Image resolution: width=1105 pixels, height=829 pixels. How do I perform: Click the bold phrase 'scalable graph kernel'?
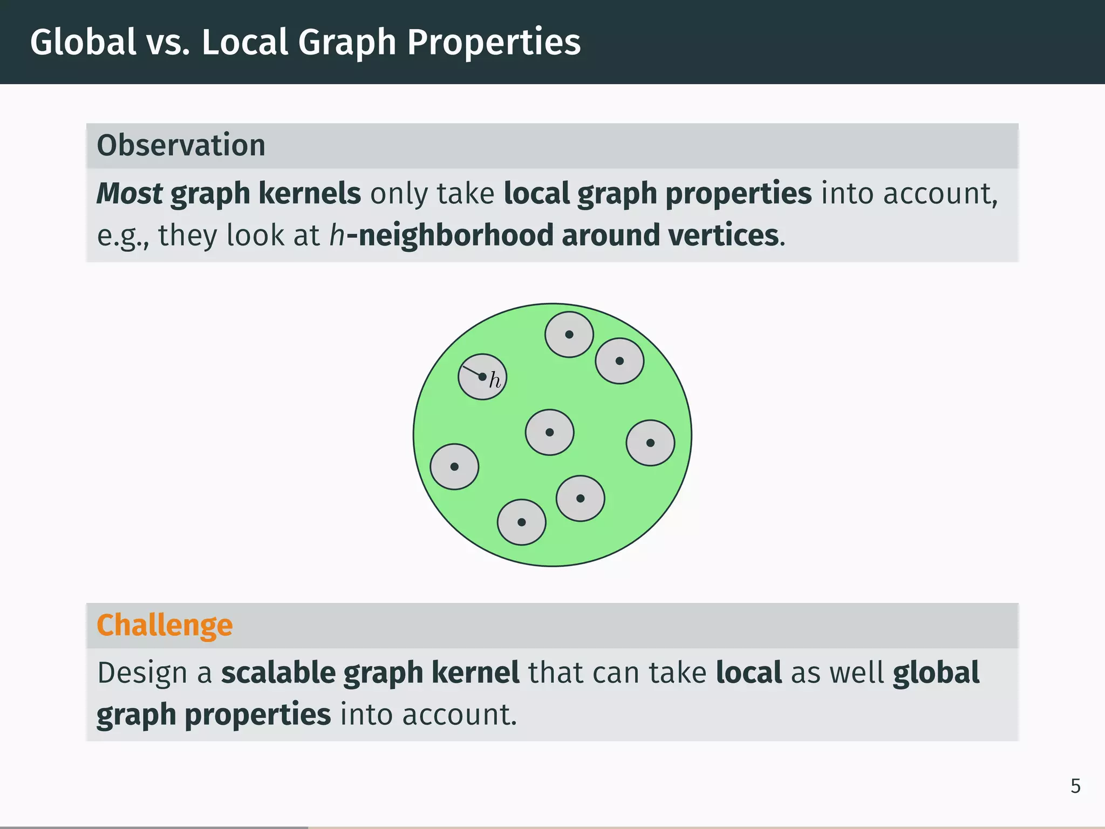coord(370,672)
